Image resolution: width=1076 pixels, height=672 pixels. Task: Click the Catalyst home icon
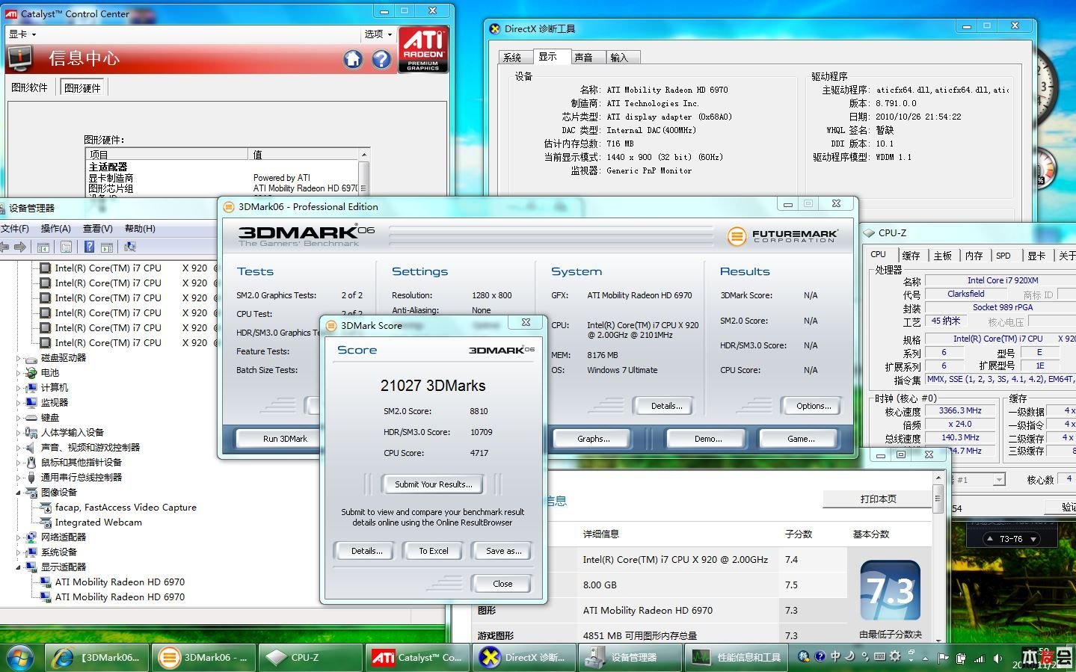pyautogui.click(x=353, y=59)
